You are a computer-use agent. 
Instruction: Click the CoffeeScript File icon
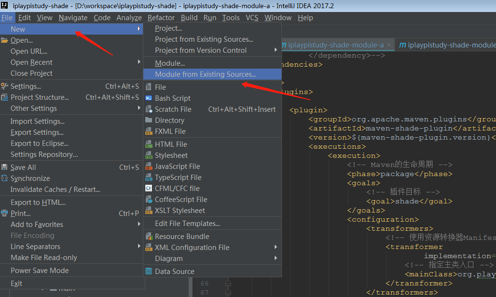[148, 200]
